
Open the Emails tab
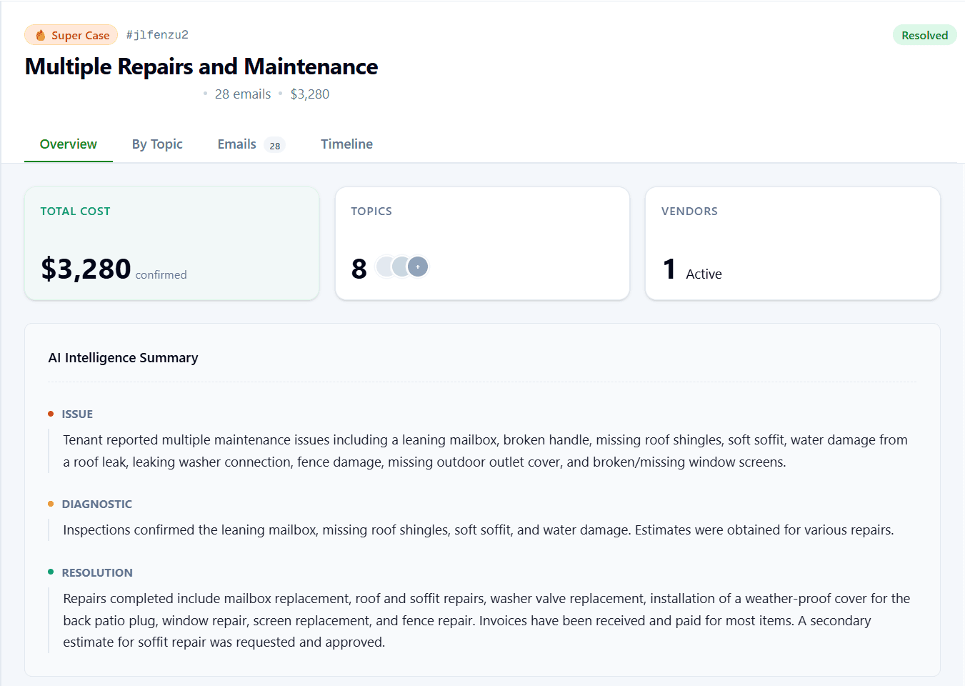(237, 144)
